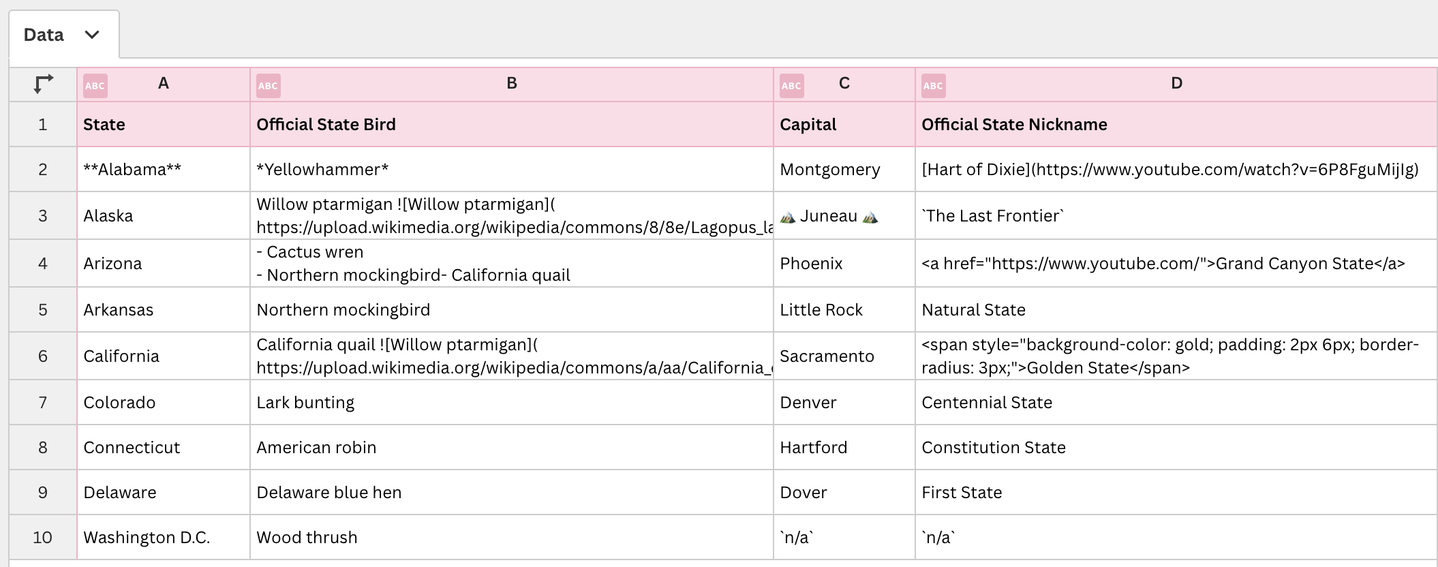Select the Juneau capital cell

[x=829, y=216]
